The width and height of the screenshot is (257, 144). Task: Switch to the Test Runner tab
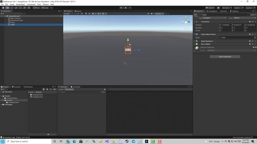click(x=28, y=87)
